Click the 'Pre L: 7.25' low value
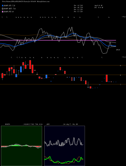This screenshot has height=166, width=126. click(x=78, y=10)
